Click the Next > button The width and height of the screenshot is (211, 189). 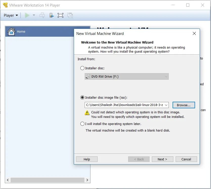coord(162,159)
